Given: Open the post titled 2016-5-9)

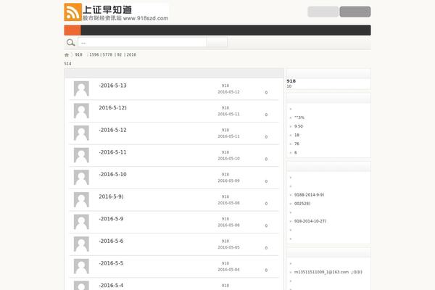Looking at the screenshot, I should click(x=111, y=196).
